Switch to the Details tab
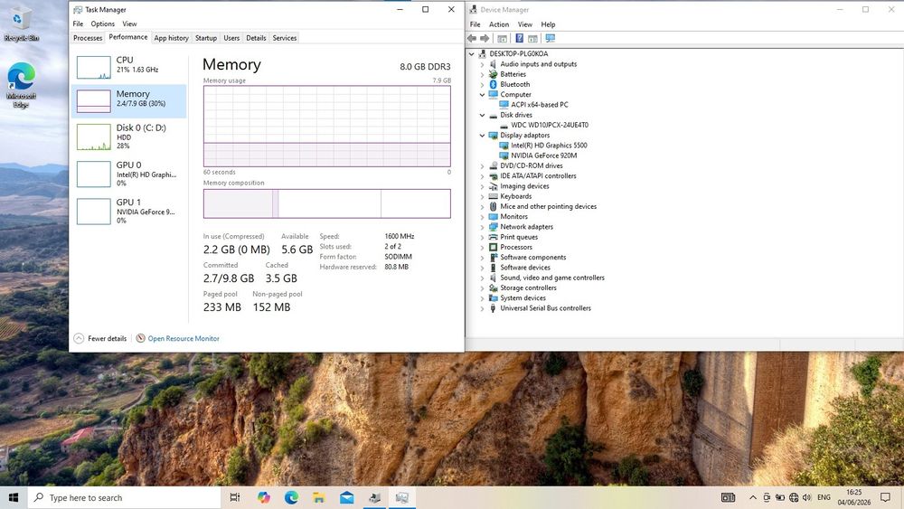Viewport: 904px width, 509px height. [256, 38]
